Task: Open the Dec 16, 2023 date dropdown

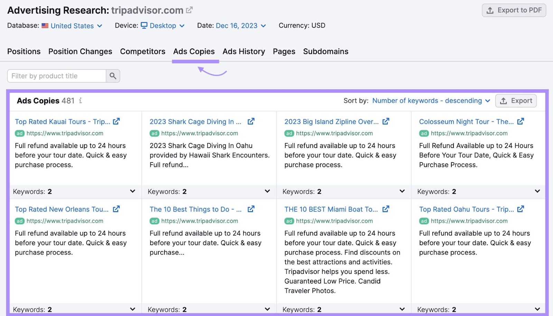Action: tap(241, 26)
